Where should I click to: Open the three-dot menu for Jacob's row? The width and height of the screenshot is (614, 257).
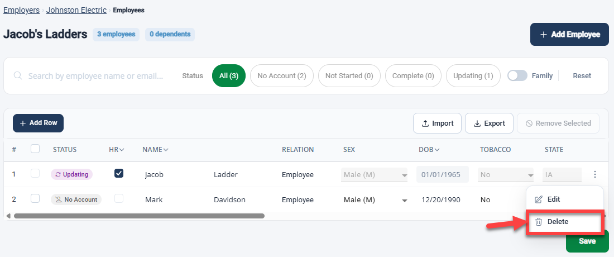point(595,174)
